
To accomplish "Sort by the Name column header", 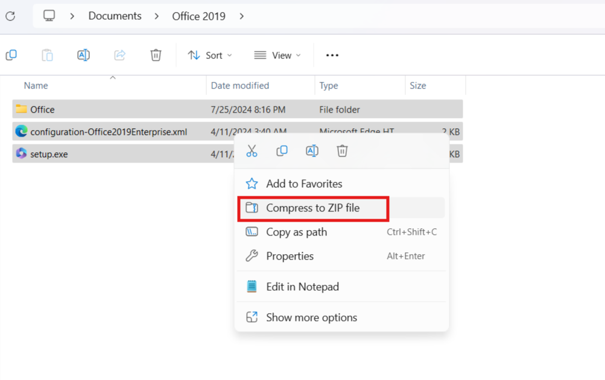I will point(36,86).
